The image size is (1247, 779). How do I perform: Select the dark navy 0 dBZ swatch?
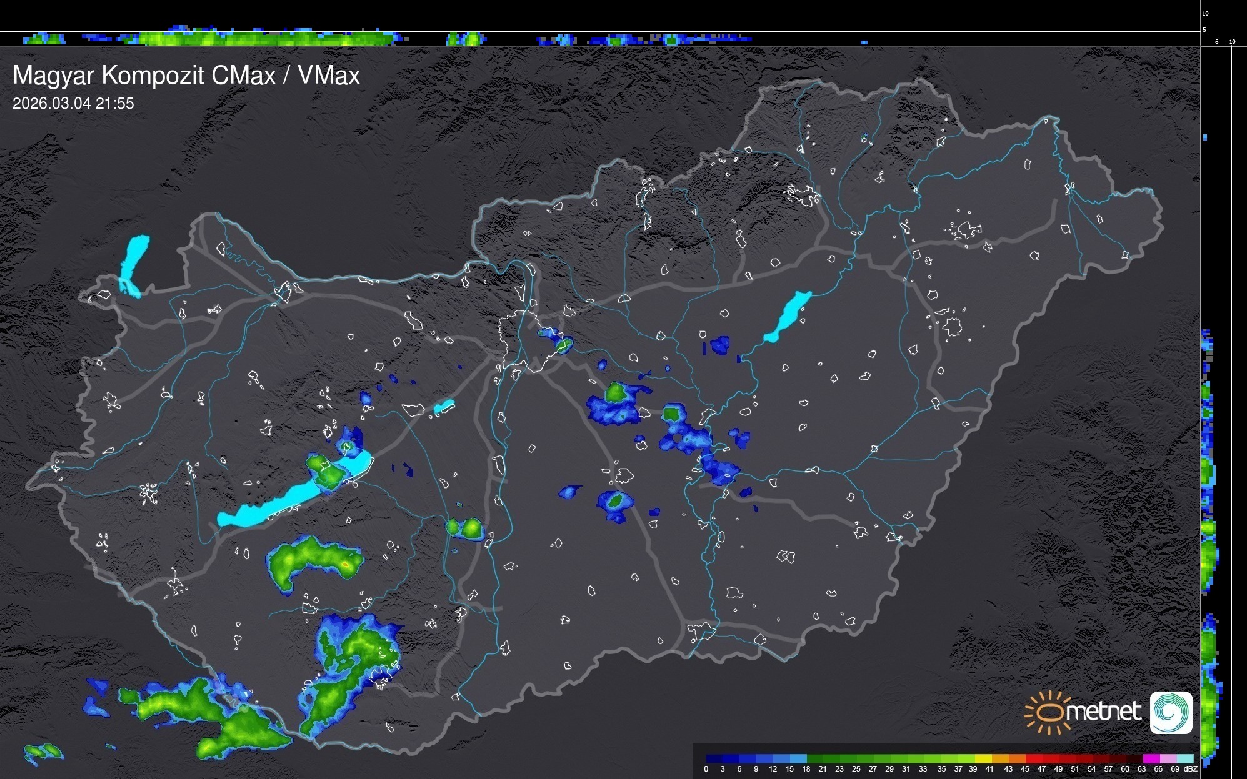[714, 759]
